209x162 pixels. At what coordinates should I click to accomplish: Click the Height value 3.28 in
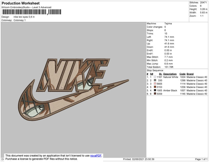[203, 9]
